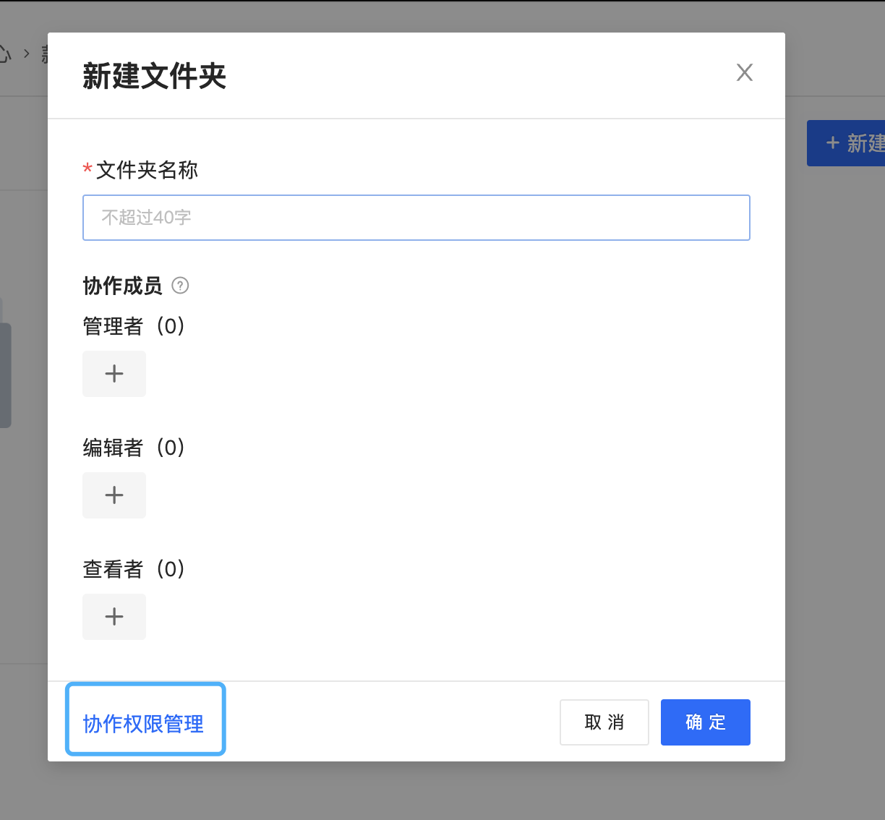The image size is (885, 820).
Task: Add a member under 查看者 with plus
Action: click(x=114, y=617)
